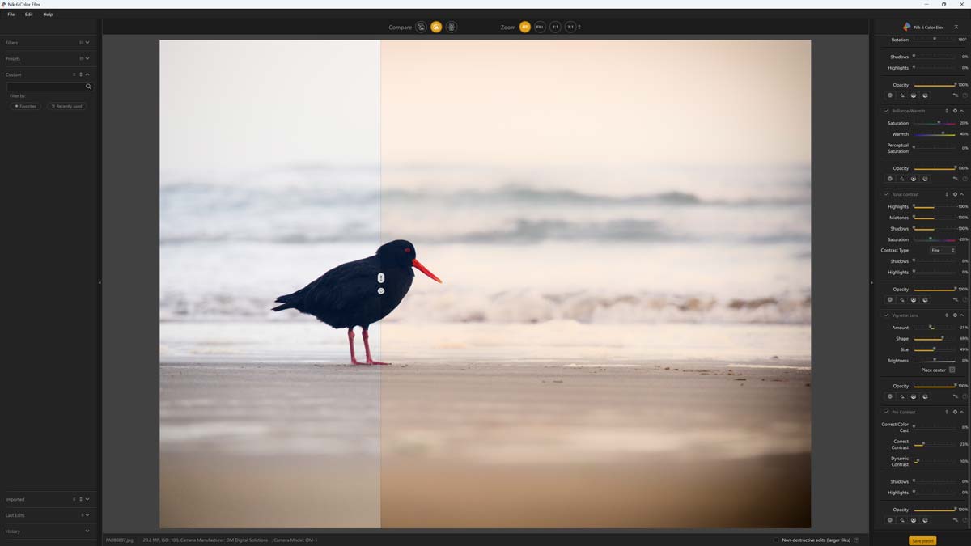Screen dimensions: 971x546
Task: Collapse the Brilliance/Warmth section
Action: tap(963, 110)
